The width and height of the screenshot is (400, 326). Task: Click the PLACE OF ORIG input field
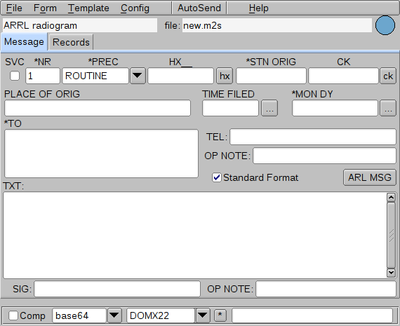coord(98,108)
